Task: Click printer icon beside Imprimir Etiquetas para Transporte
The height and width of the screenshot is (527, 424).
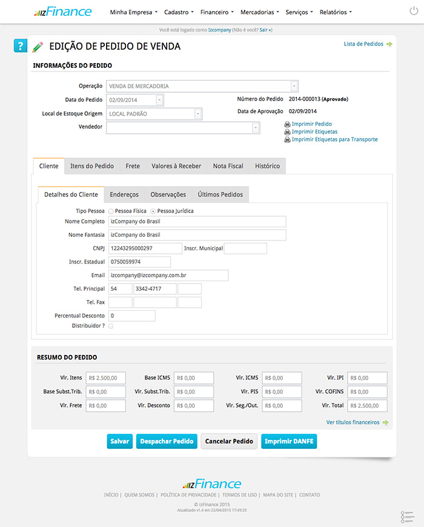Action: point(287,140)
